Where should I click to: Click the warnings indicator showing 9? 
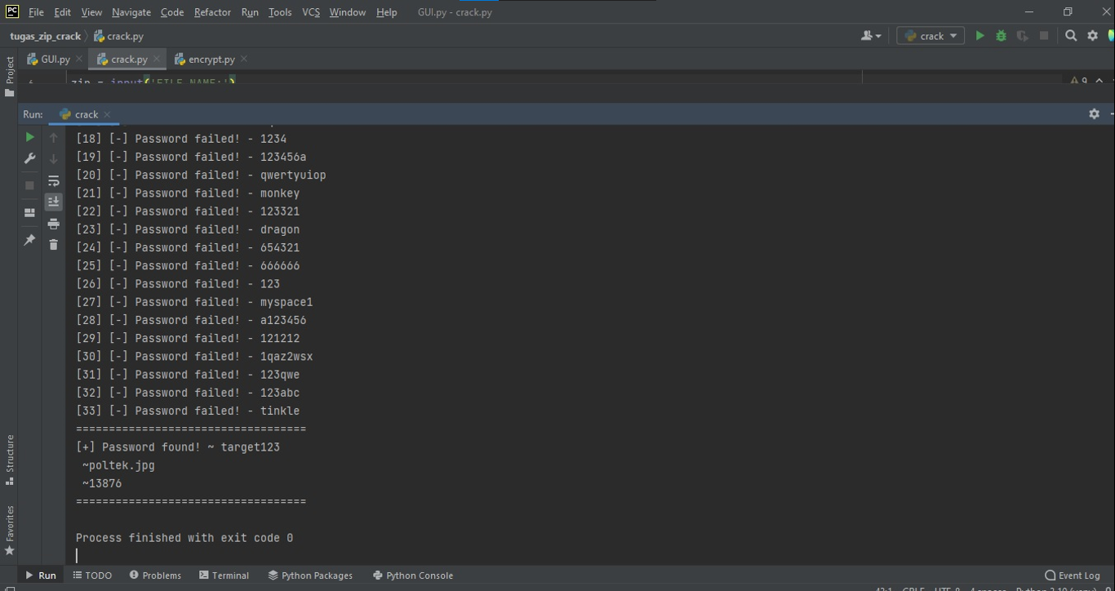[x=1078, y=81]
